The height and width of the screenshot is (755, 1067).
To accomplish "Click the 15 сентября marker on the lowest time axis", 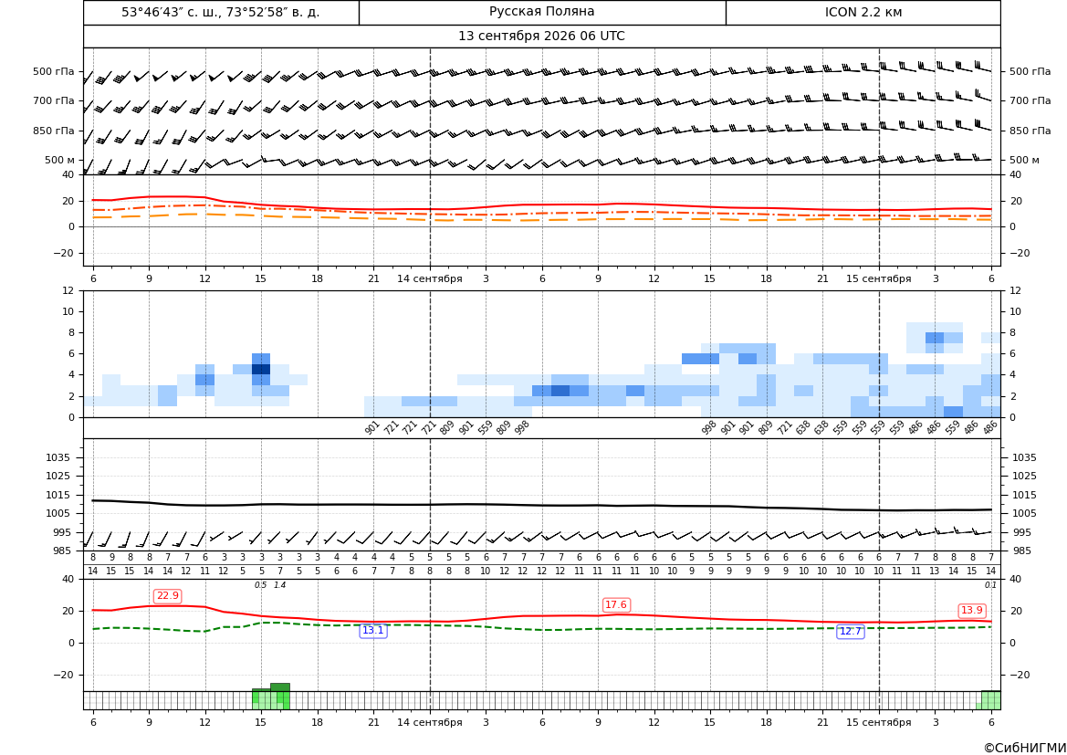I will pyautogui.click(x=878, y=722).
